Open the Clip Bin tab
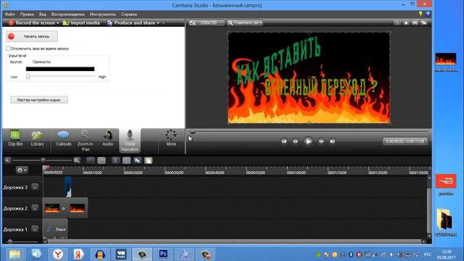464x261 pixels. [15, 138]
